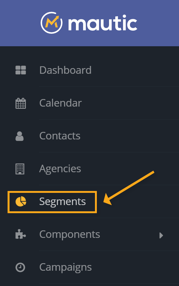The image size is (179, 286).
Task: Click the Campaigns clock icon
Action: 20,267
